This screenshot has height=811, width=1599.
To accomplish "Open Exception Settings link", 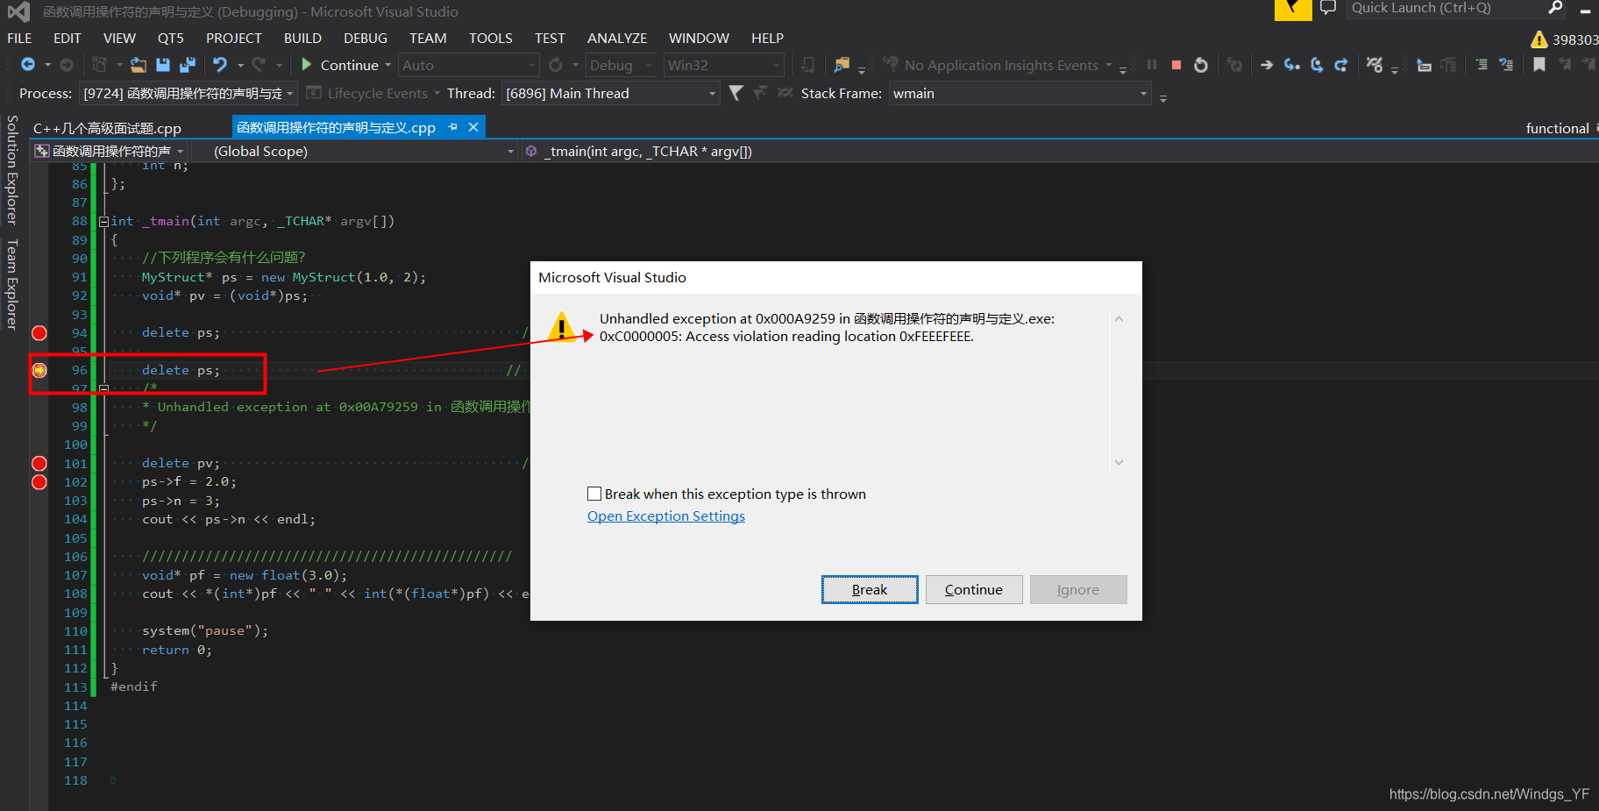I will [x=666, y=516].
